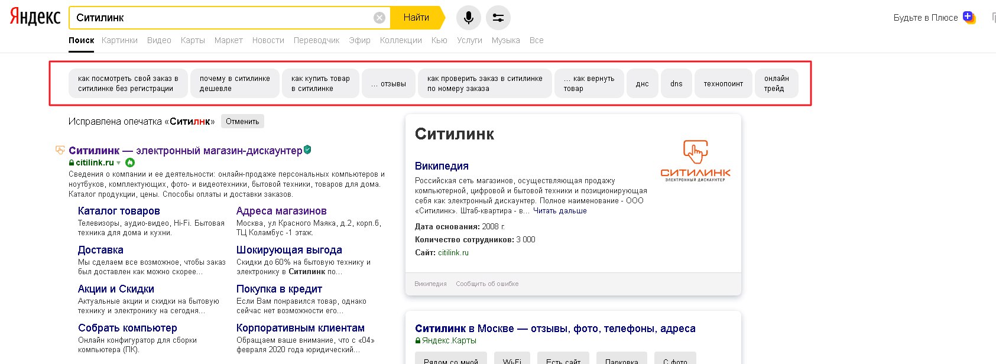Click the Ситилинк company logo image
Image resolution: width=996 pixels, height=364 pixels.
(x=695, y=161)
